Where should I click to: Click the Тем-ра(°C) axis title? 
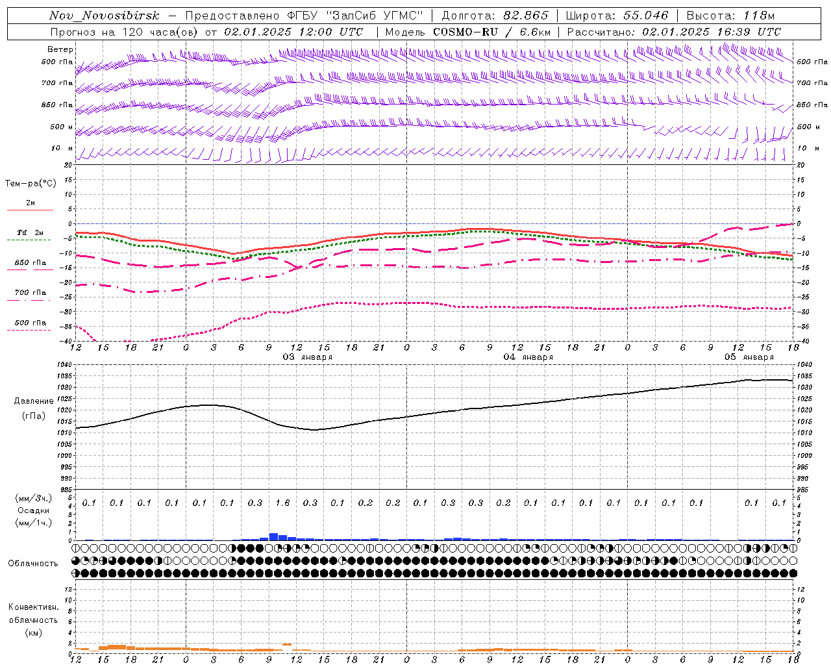(x=31, y=184)
